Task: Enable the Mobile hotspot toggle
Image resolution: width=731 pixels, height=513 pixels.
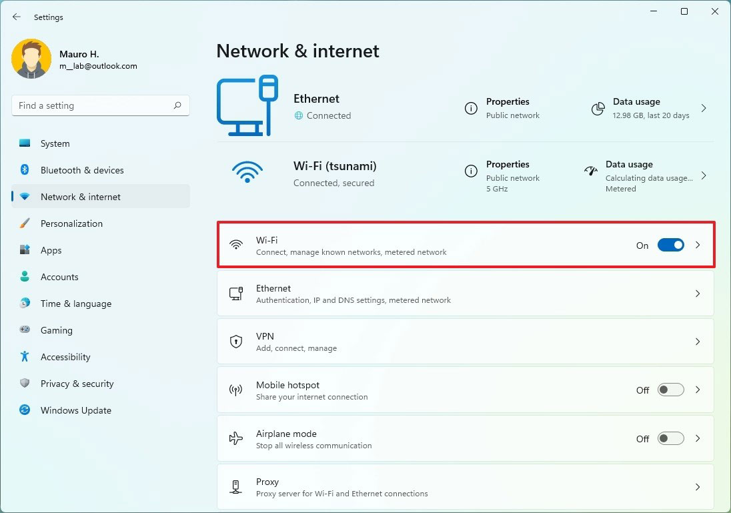Action: click(x=670, y=390)
